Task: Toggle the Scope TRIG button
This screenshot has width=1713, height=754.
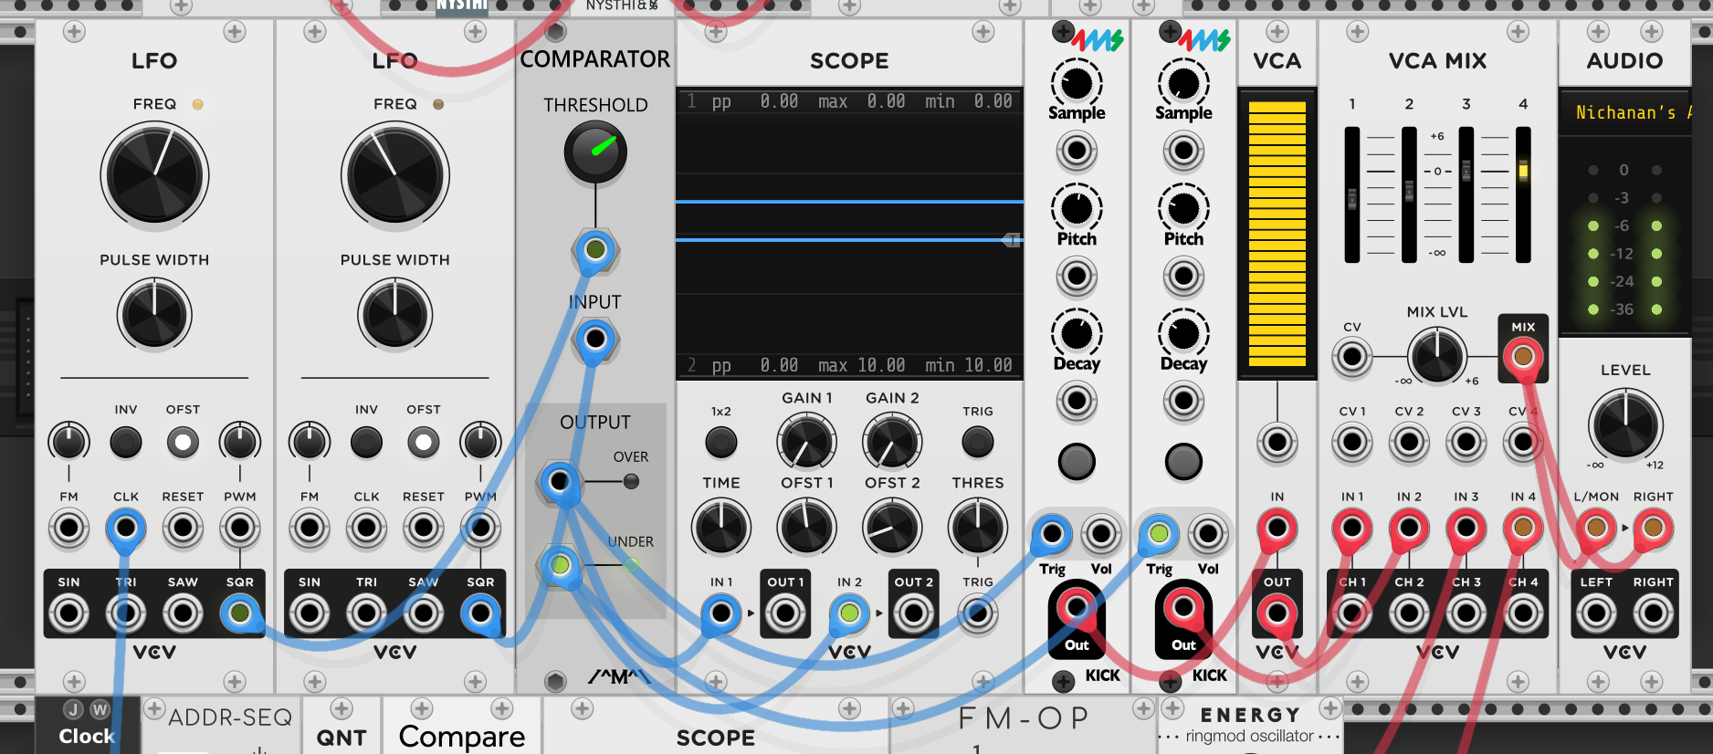Action: pos(978,443)
